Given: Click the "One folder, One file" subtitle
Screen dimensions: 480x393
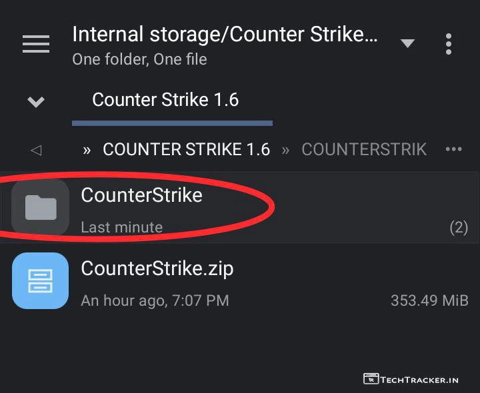Looking at the screenshot, I should click(x=139, y=59).
